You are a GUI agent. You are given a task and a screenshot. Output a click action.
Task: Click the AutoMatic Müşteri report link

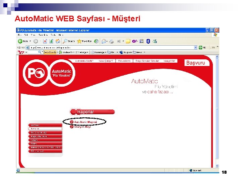coord(86,122)
